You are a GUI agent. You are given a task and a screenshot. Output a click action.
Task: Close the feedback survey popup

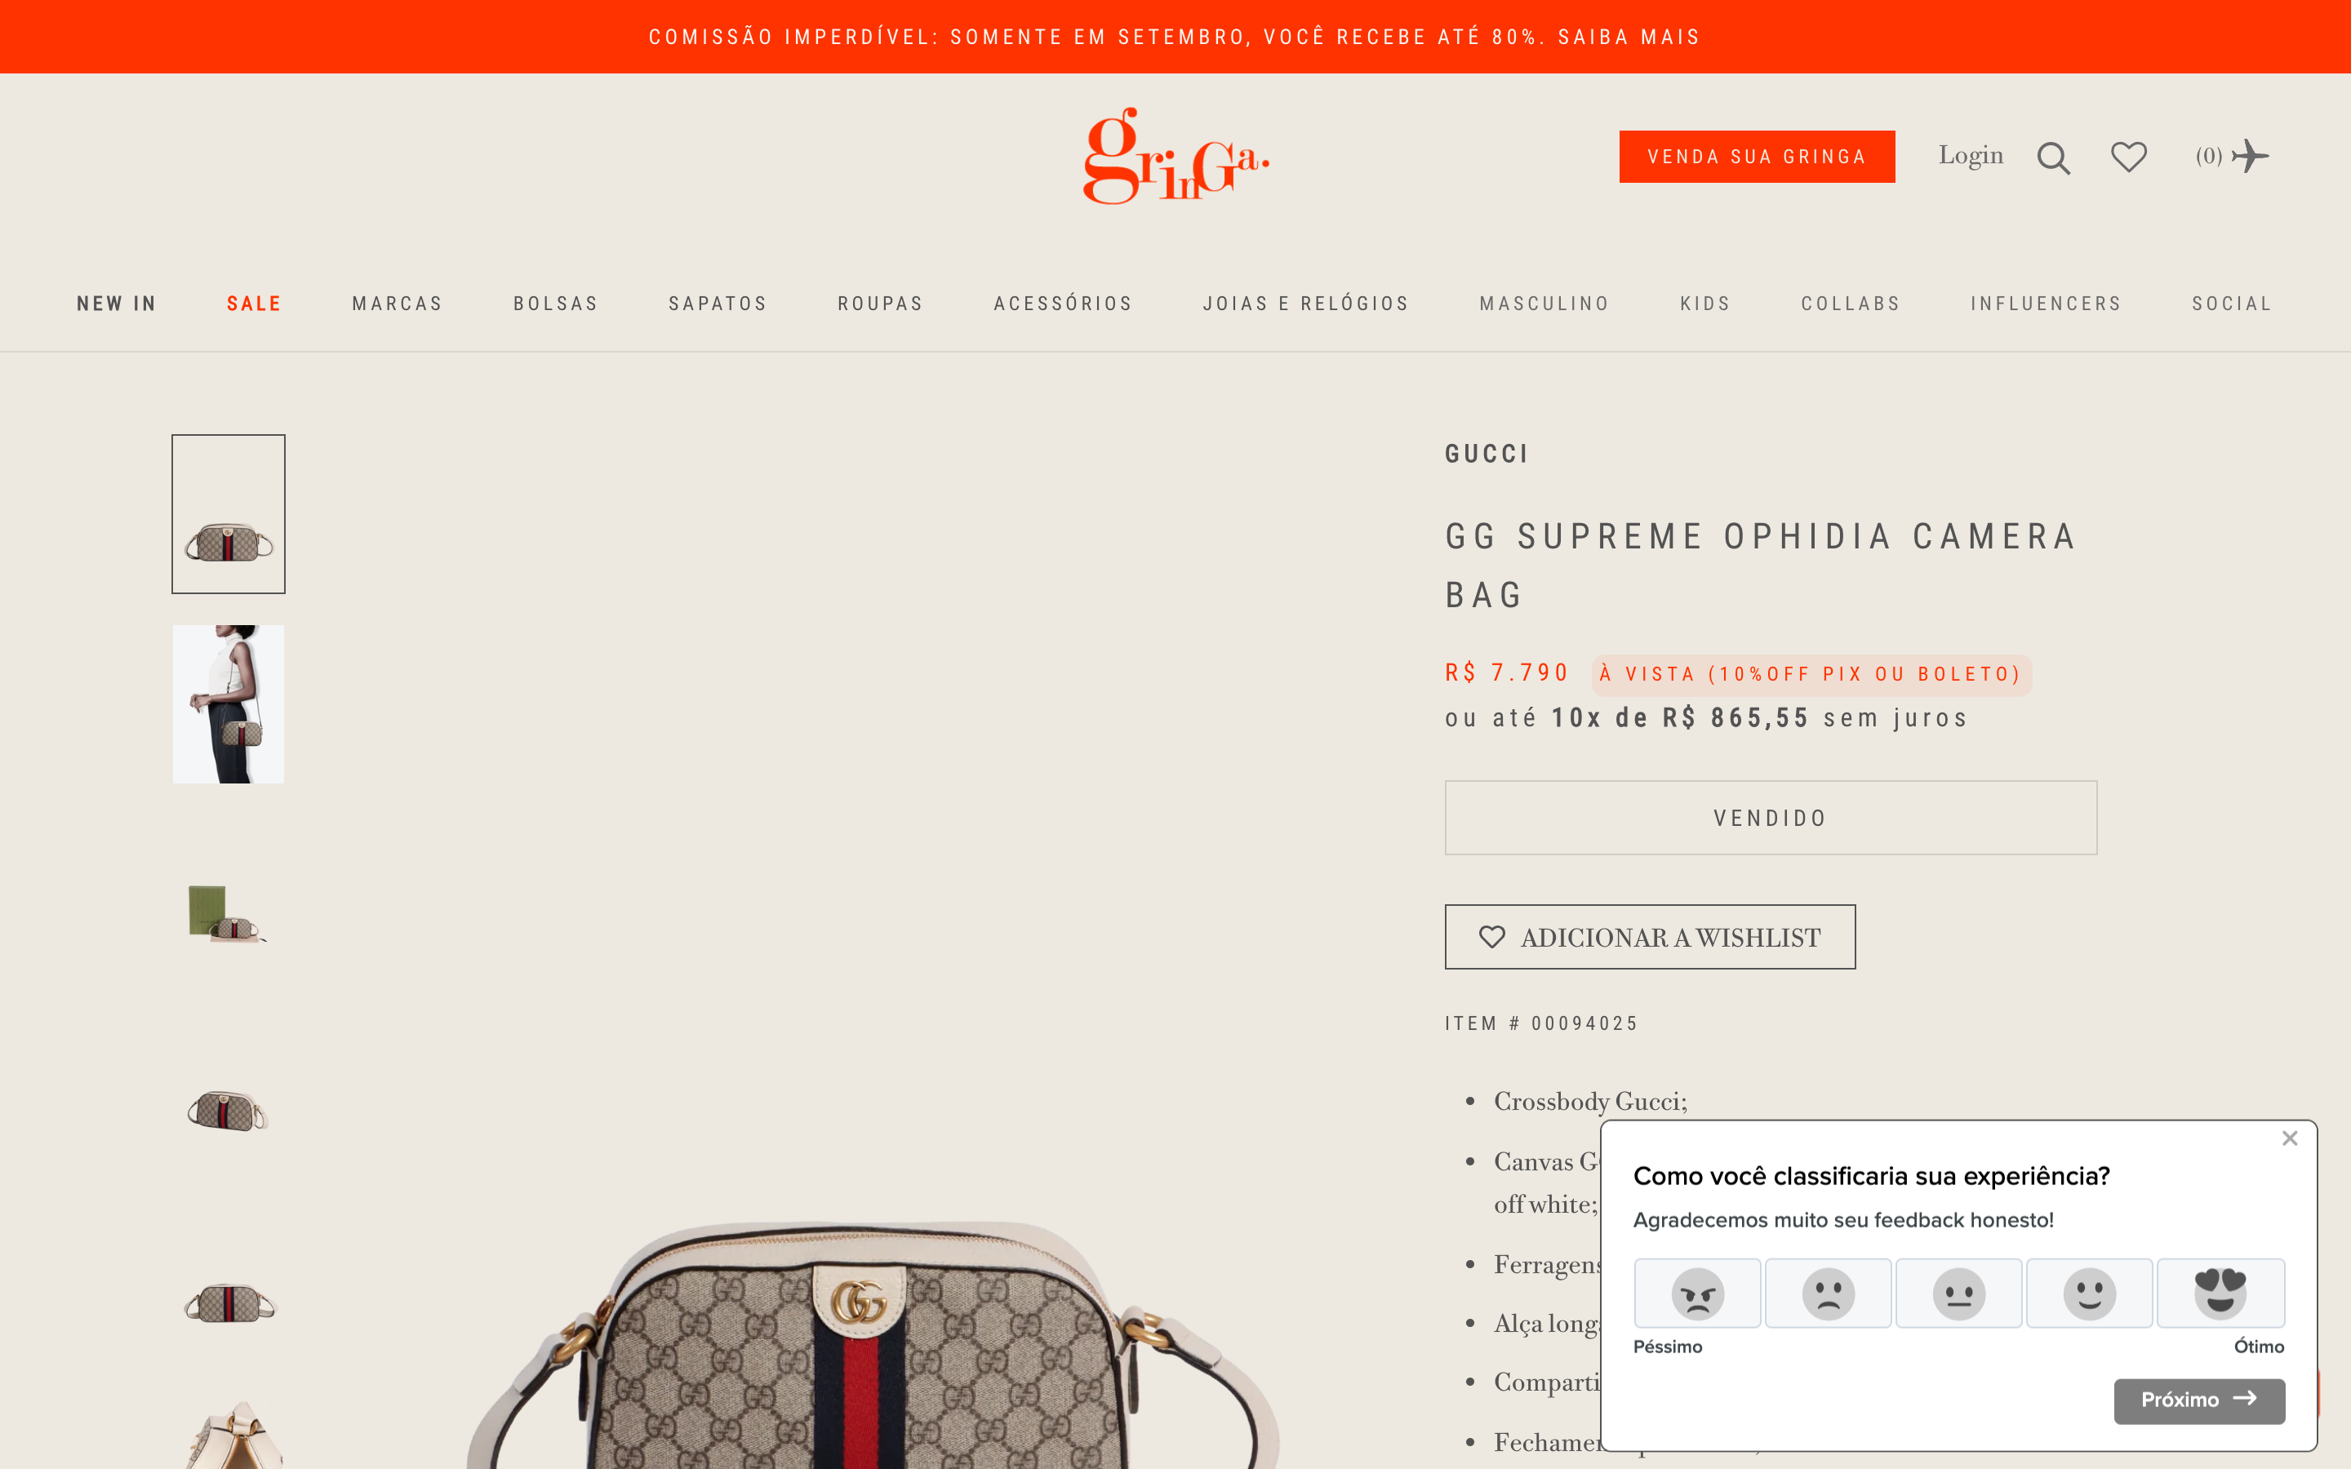tap(2290, 1138)
